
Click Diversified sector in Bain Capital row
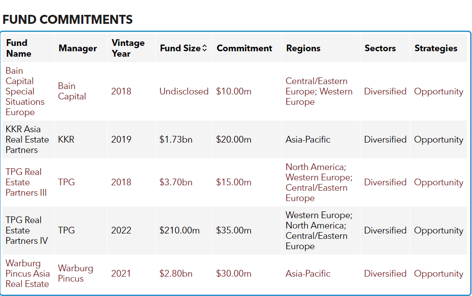point(385,91)
